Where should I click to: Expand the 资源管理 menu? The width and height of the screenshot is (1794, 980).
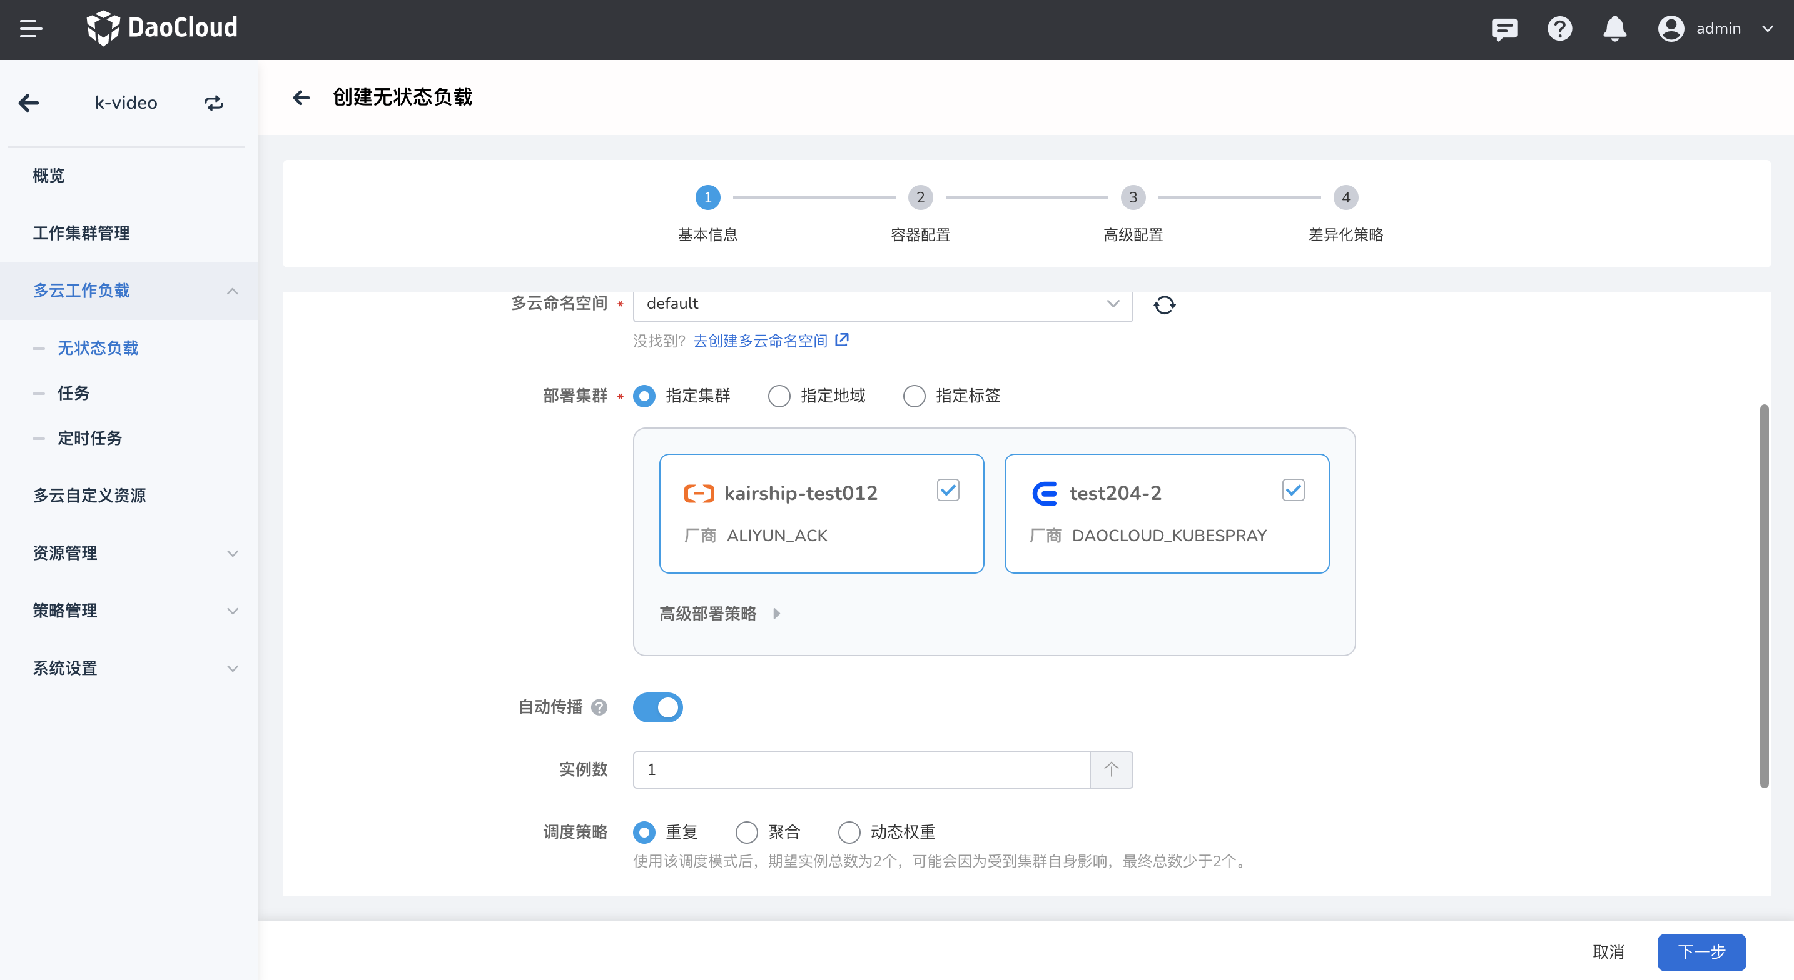tap(233, 553)
